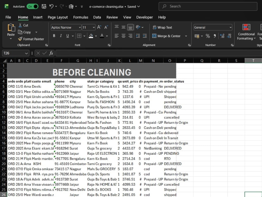262x197 pixels.
Task: Click the Redo arrow icon
Action: [62, 6]
